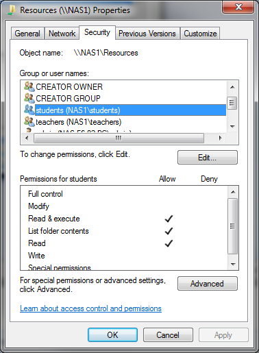Open the Previous Versions tab

click(x=147, y=34)
